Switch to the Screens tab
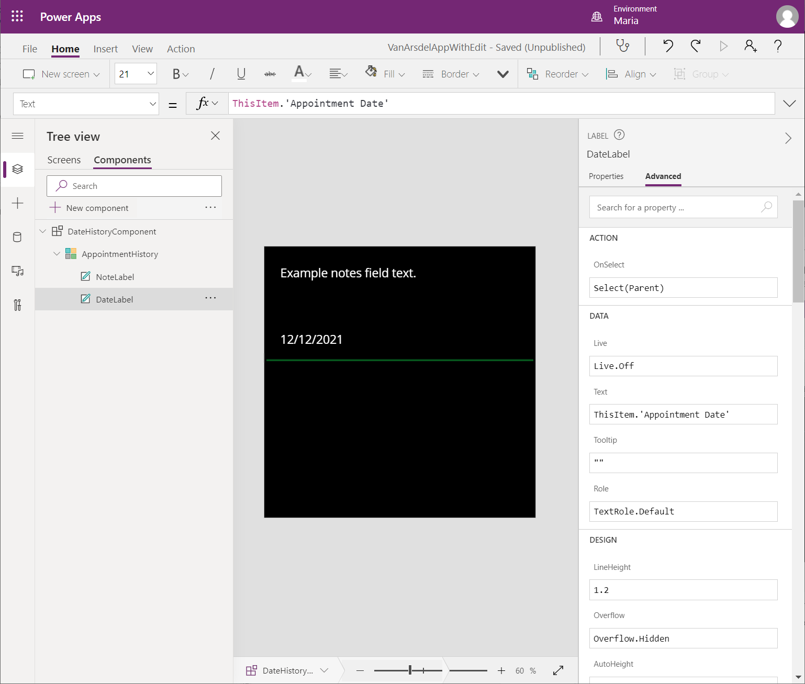 click(x=64, y=160)
